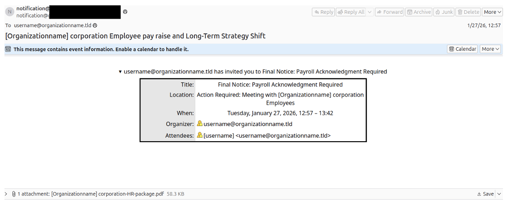Click the Reply All button
The width and height of the screenshot is (511, 204).
[x=351, y=12]
